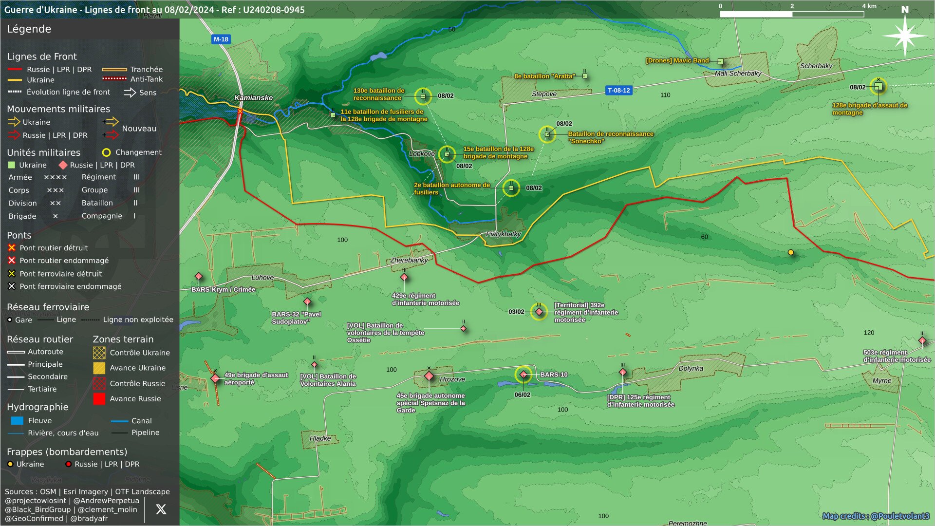The width and height of the screenshot is (935, 526).
Task: Click the 03/02 date beside 392e régiment
Action: point(516,312)
